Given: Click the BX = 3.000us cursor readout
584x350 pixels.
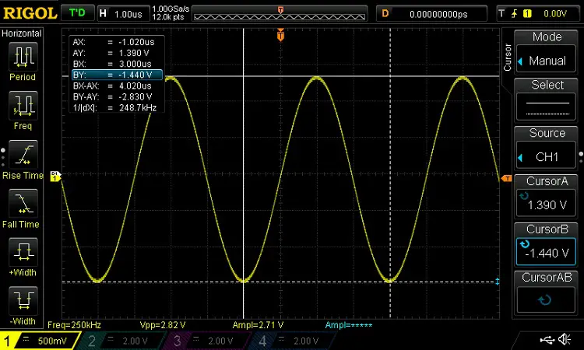Looking at the screenshot, I should pos(112,64).
